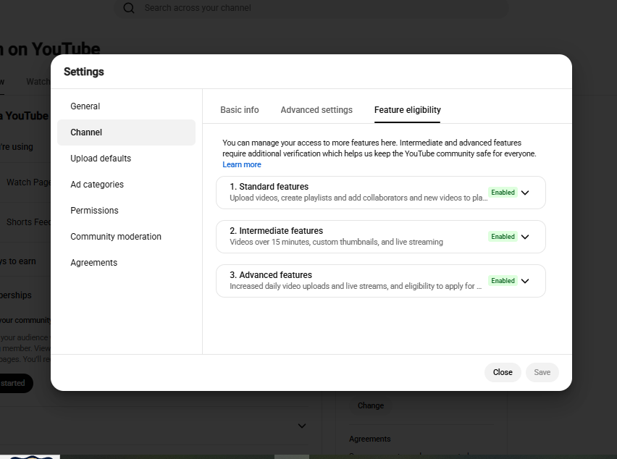Viewport: 617px width, 459px height.
Task: Click the Close button in Settings
Action: click(503, 372)
